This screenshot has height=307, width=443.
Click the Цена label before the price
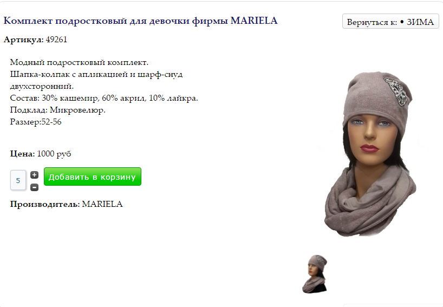(22, 154)
